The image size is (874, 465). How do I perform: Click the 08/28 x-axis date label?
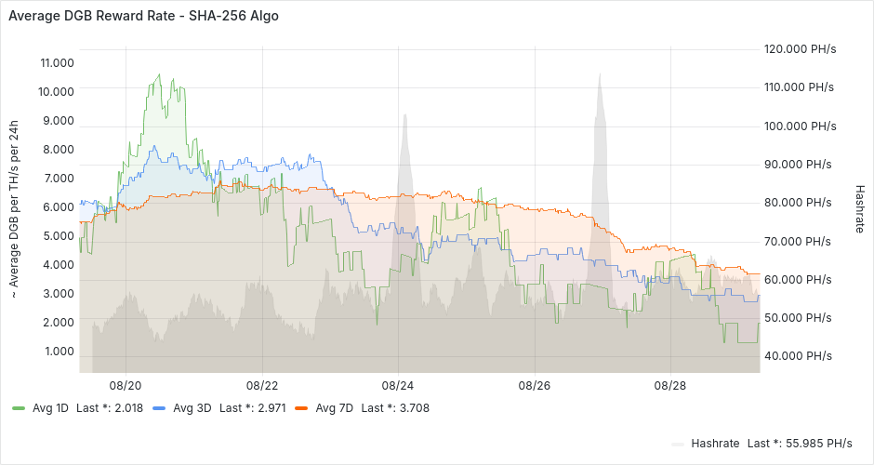coord(670,385)
